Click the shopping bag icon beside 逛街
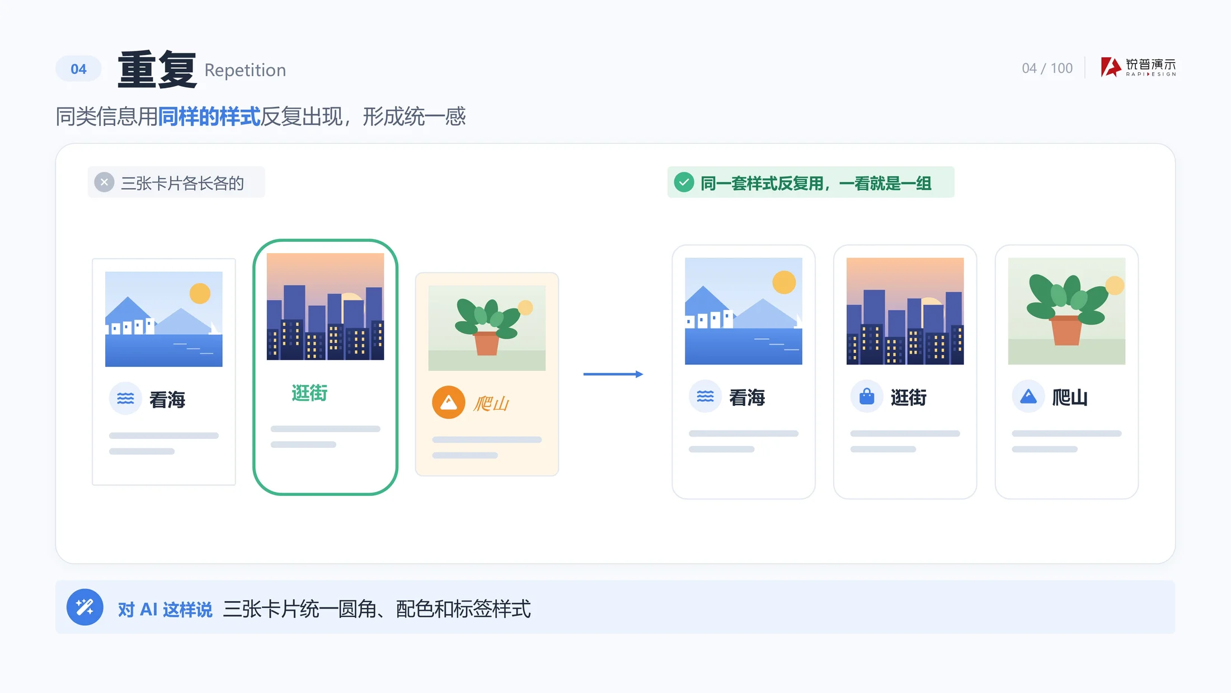Image resolution: width=1231 pixels, height=693 pixels. [x=867, y=397]
